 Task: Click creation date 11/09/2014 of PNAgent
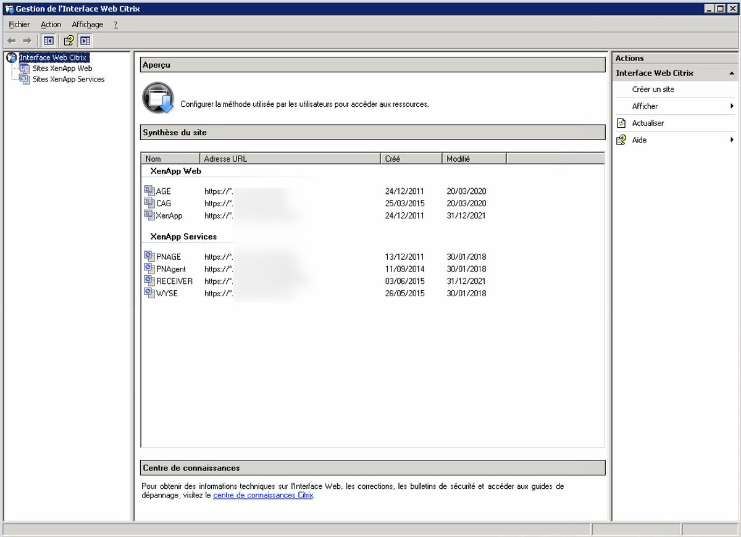coord(404,269)
